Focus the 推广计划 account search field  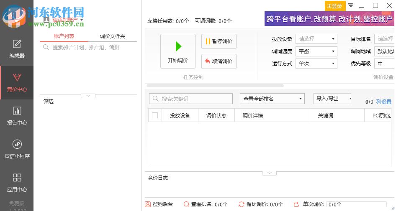(x=88, y=47)
